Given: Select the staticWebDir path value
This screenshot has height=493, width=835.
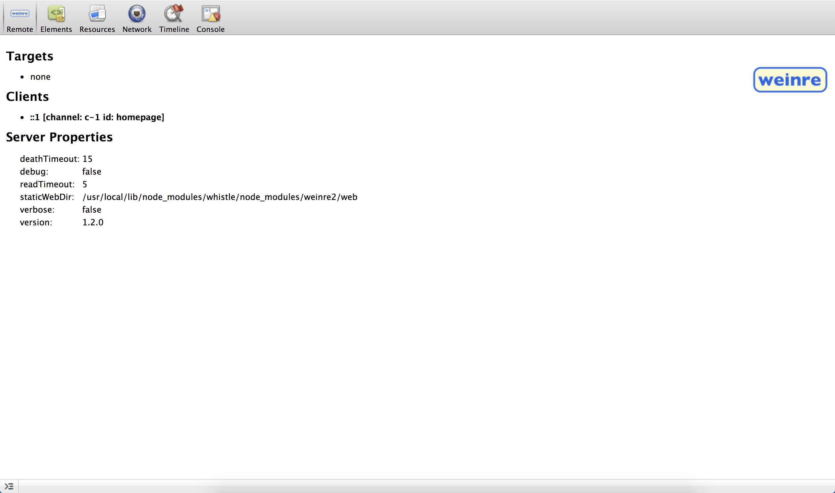Looking at the screenshot, I should tap(220, 197).
